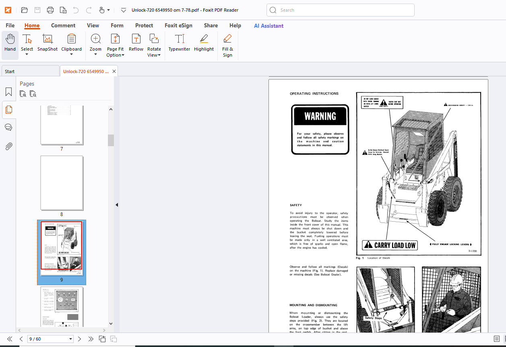Enable Reflow view
This screenshot has width=506, height=347.
[x=136, y=43]
